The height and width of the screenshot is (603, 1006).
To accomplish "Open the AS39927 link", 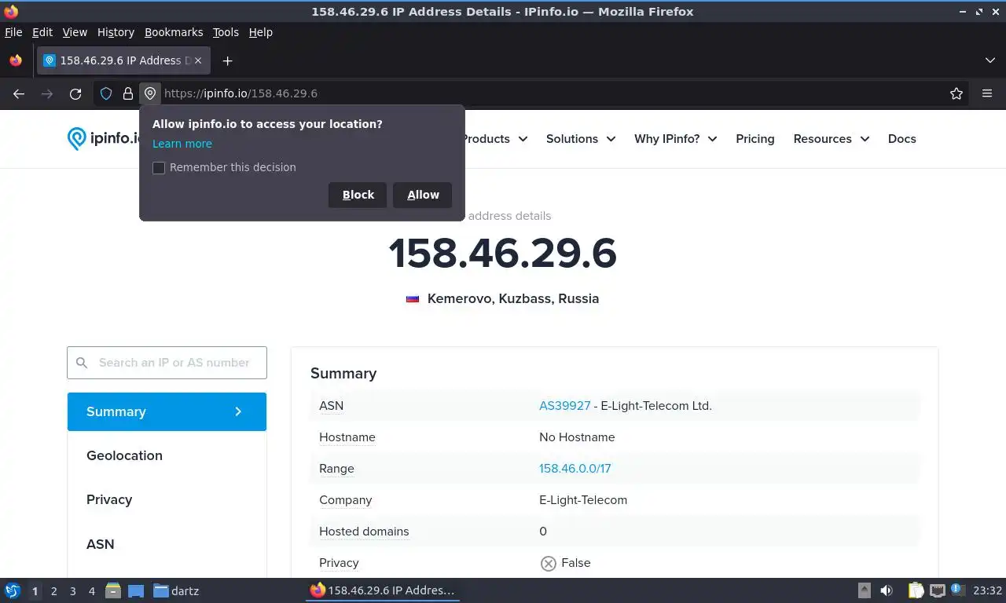I will click(565, 406).
